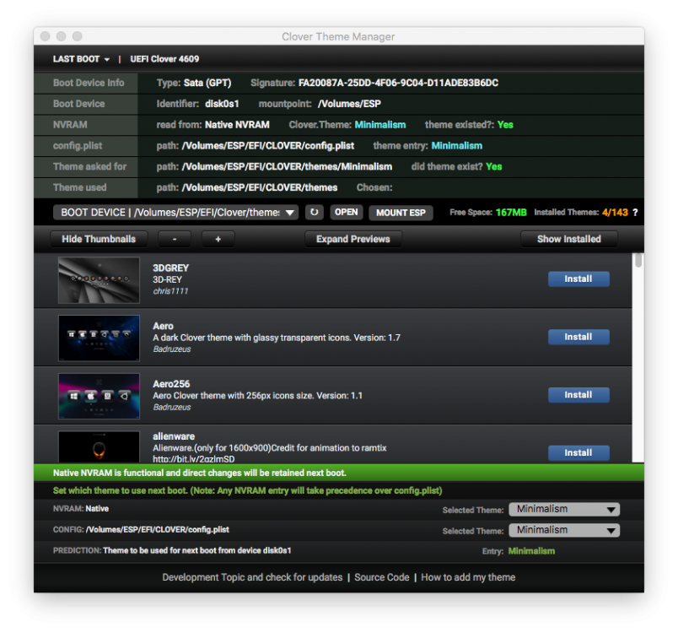Screen dimensions: 678x633
Task: Install the Aero256 theme
Action: (578, 395)
